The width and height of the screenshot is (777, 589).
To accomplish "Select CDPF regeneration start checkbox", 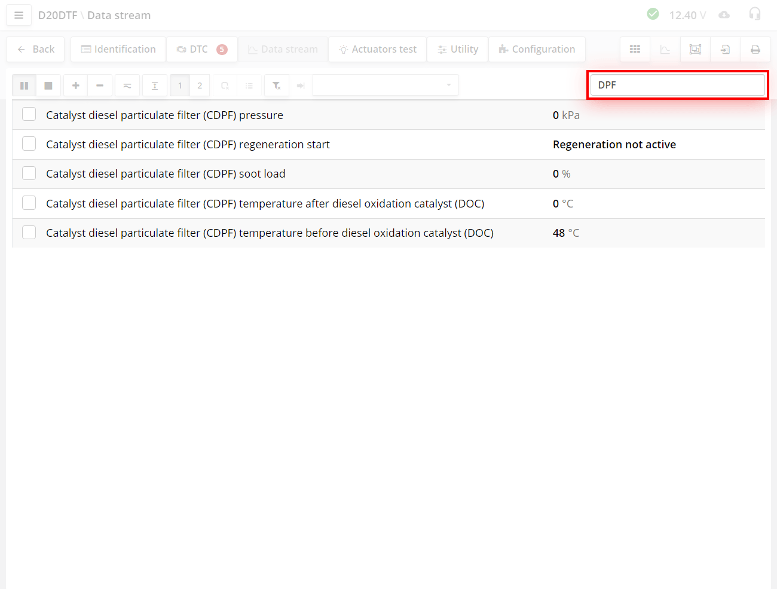I will click(29, 144).
